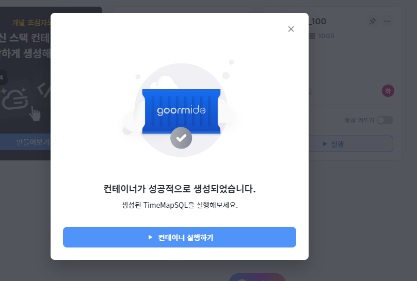Toggle the 항상 켜두기 switch
The image size is (417, 281).
point(385,120)
